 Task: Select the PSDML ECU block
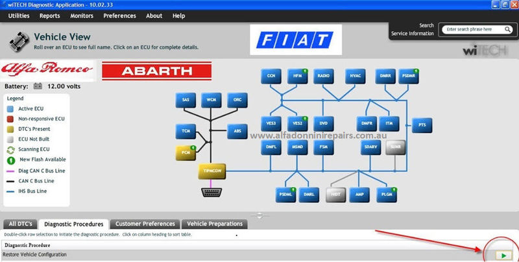click(285, 195)
